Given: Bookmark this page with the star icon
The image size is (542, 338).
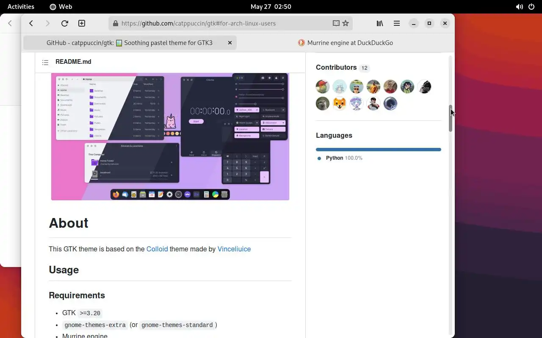Looking at the screenshot, I should tap(346, 23).
